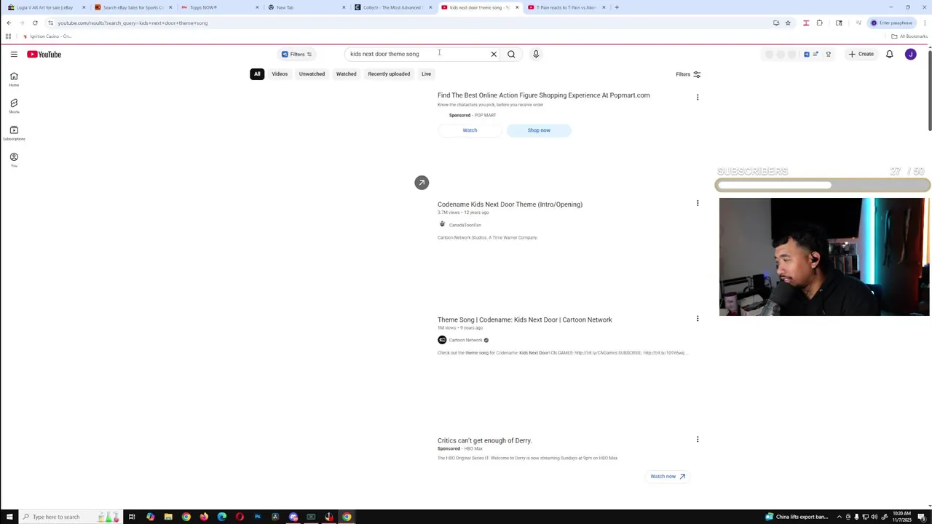Click the Create button
This screenshot has height=524, width=932.
861,54
